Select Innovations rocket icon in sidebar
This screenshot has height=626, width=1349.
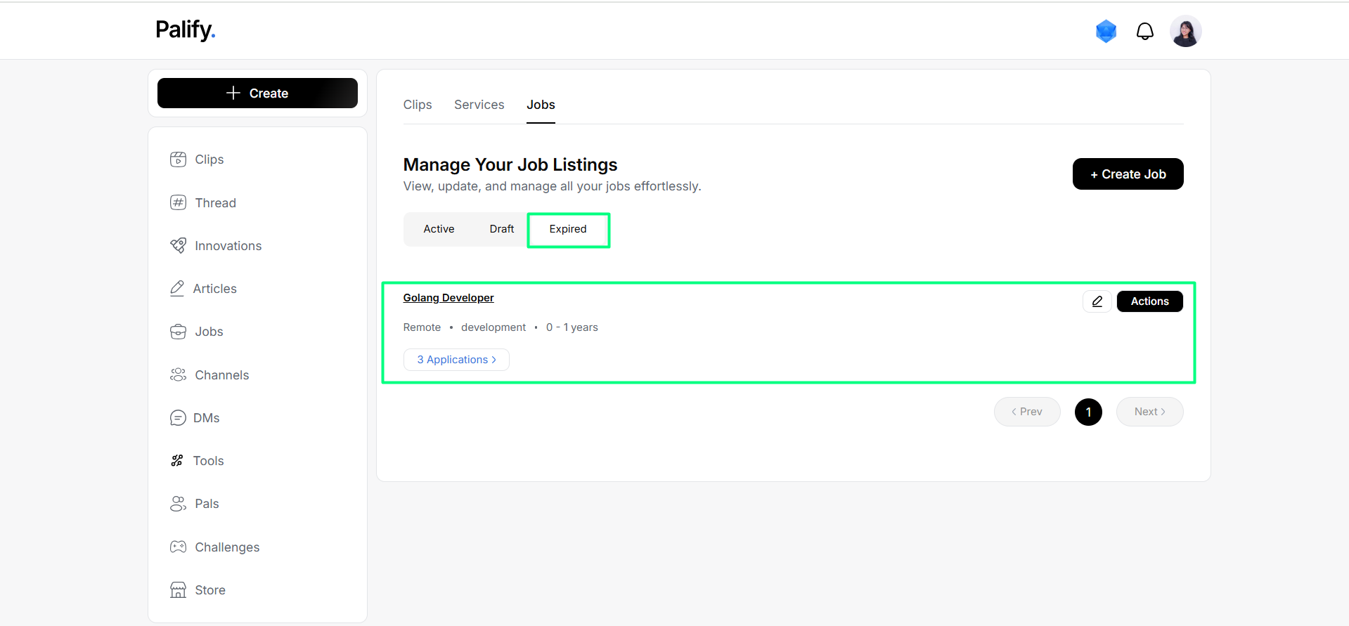178,246
